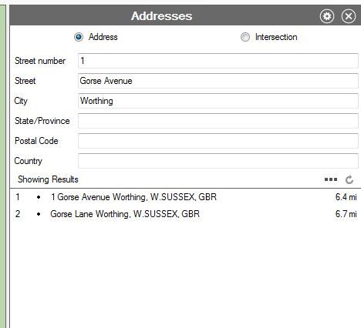This screenshot has width=361, height=328.
Task: Close the Addresses panel
Action: (x=349, y=16)
